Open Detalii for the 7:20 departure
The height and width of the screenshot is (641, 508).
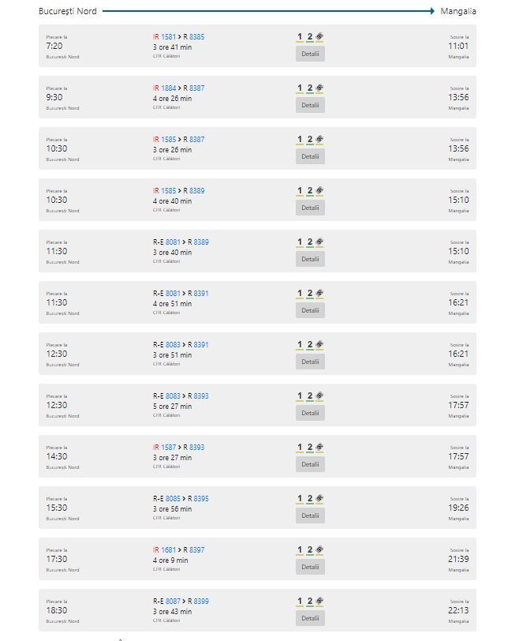(310, 54)
